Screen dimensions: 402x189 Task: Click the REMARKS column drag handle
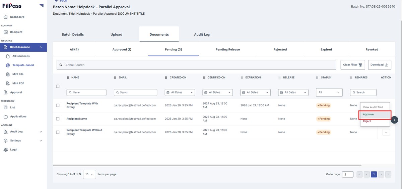[351, 77]
